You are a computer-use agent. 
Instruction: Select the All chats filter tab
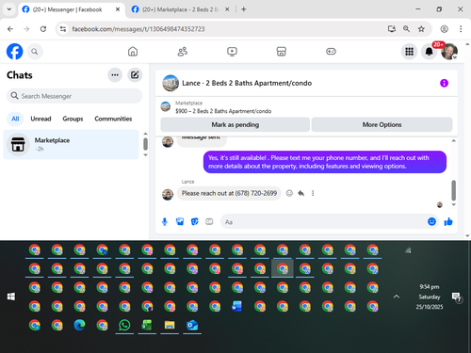pos(15,119)
